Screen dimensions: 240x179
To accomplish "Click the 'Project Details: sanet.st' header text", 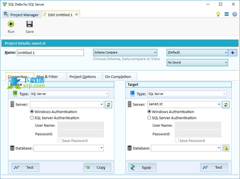I will (25, 43).
